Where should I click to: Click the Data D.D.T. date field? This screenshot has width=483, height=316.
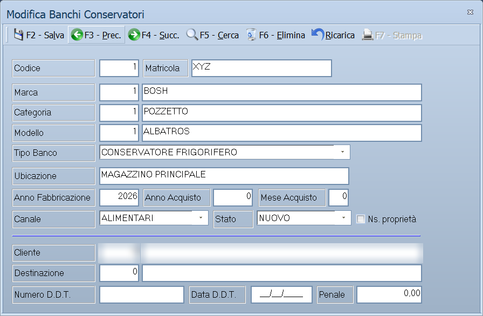tap(281, 295)
